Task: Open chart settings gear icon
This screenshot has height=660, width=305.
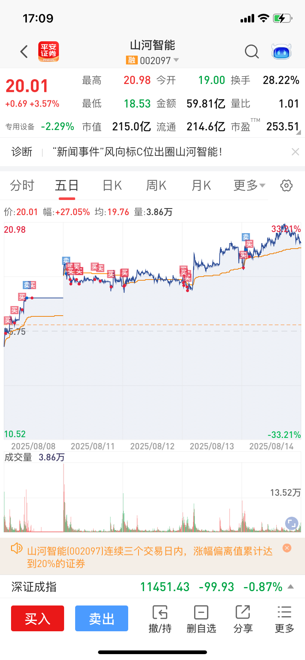Action: 287,185
